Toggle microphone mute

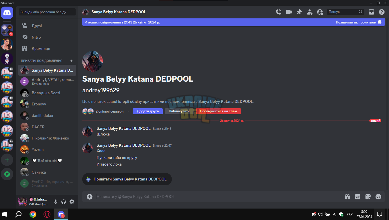point(56,202)
